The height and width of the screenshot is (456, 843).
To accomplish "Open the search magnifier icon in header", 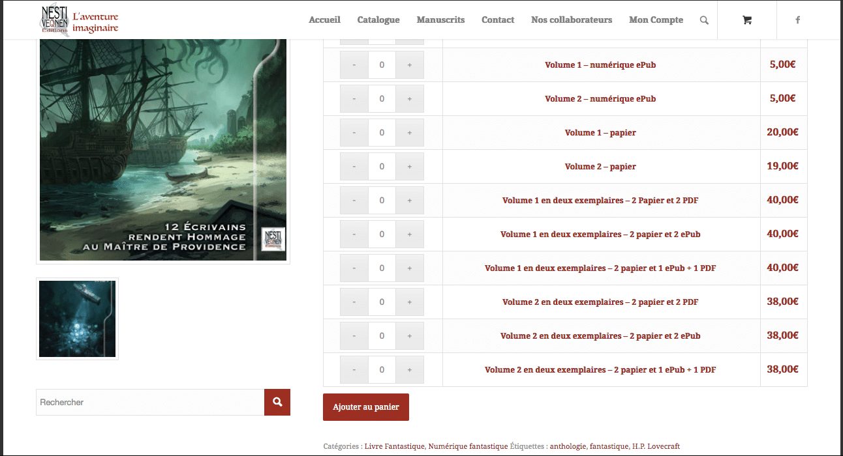I will click(x=704, y=20).
